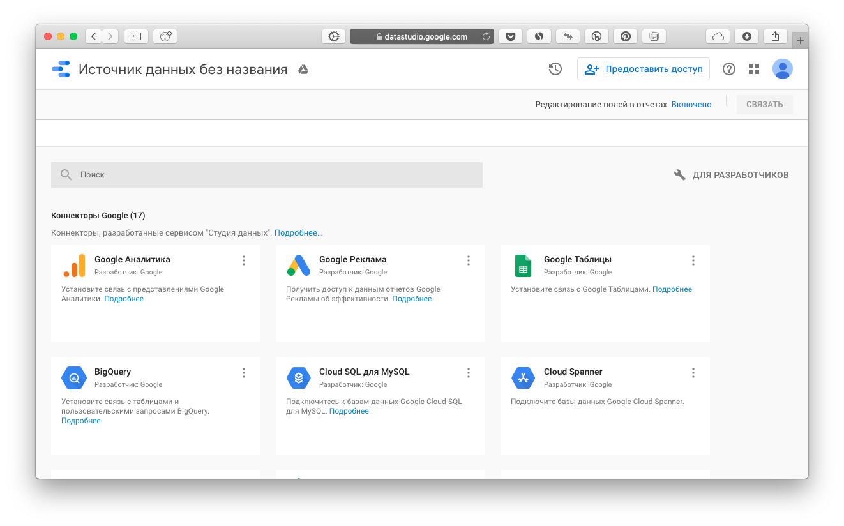Image resolution: width=844 pixels, height=526 pixels.
Task: Click ДЛЯ РАЗРАБОТЧИКОВ button
Action: click(x=732, y=174)
